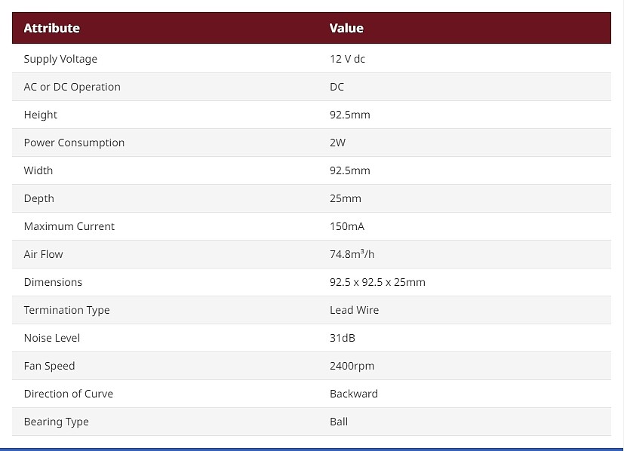Select the Air Flow label

click(x=43, y=253)
